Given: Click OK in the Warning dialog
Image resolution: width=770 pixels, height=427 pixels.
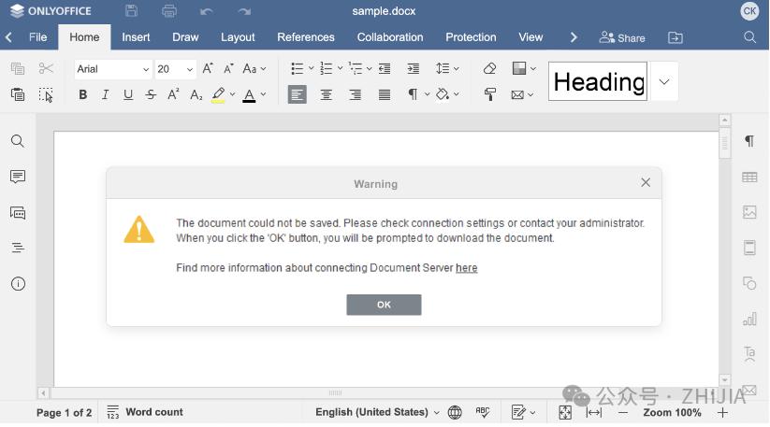Looking at the screenshot, I should coord(384,305).
